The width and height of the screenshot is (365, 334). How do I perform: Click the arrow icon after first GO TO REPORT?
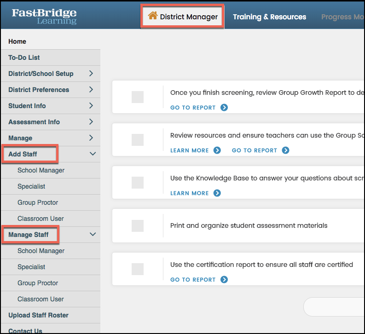(x=224, y=108)
